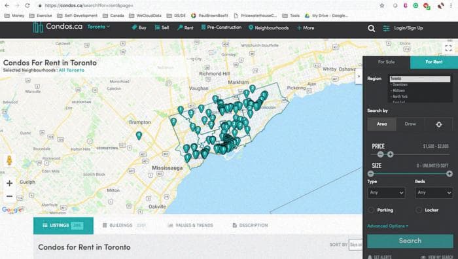The width and height of the screenshot is (458, 259).
Task: Toggle the map fullscreen icon
Action: pos(448,48)
